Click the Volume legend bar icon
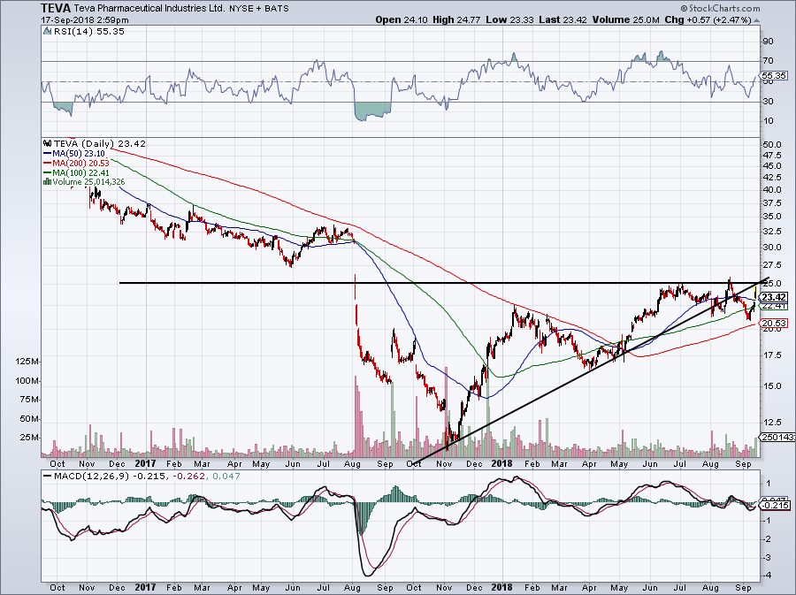The image size is (796, 595). tap(47, 181)
